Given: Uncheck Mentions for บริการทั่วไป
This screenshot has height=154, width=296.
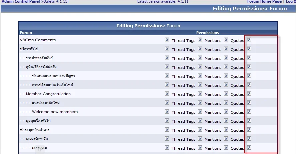Looking at the screenshot, I should pos(200,49).
